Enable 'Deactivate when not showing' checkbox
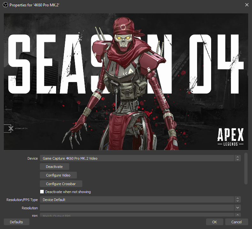The image size is (252, 229). pos(42,192)
